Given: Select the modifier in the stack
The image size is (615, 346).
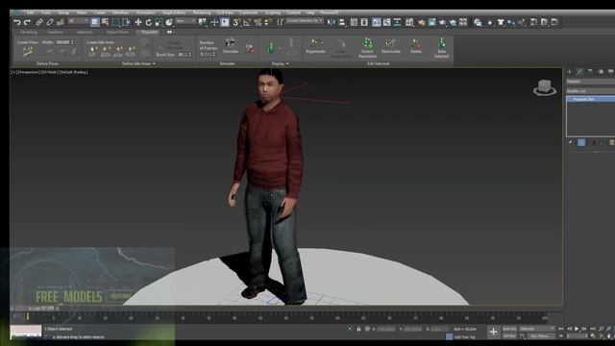Looking at the screenshot, I should pyautogui.click(x=591, y=99).
